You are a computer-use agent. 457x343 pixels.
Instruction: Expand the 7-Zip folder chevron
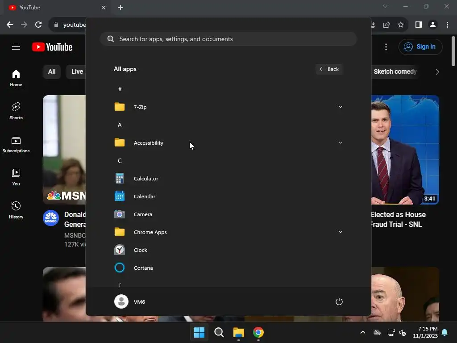[x=340, y=107]
